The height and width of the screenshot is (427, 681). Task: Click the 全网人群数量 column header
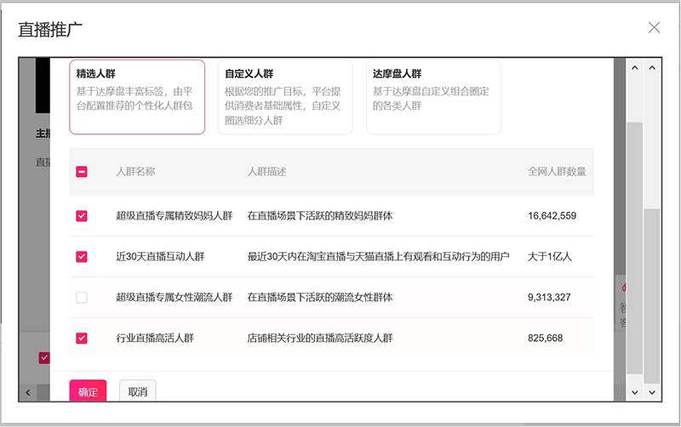557,172
